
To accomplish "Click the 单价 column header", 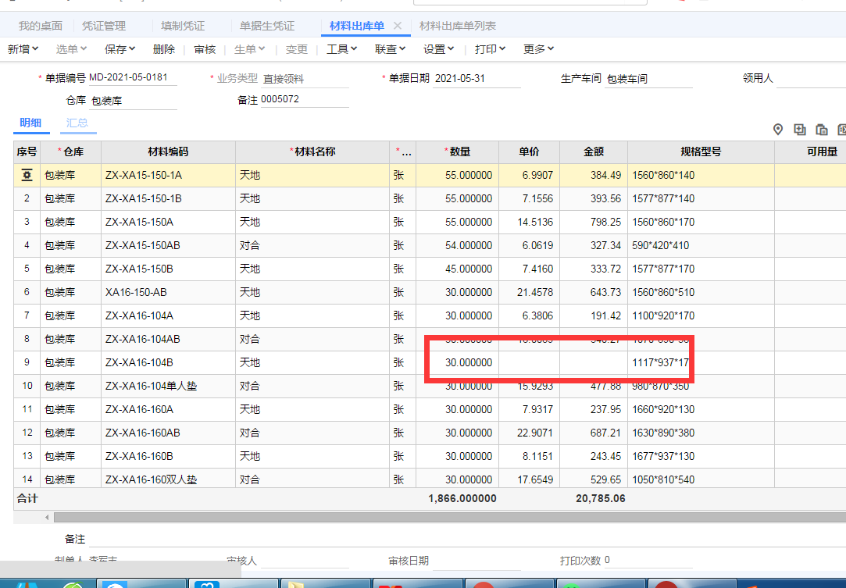I will pos(530,152).
